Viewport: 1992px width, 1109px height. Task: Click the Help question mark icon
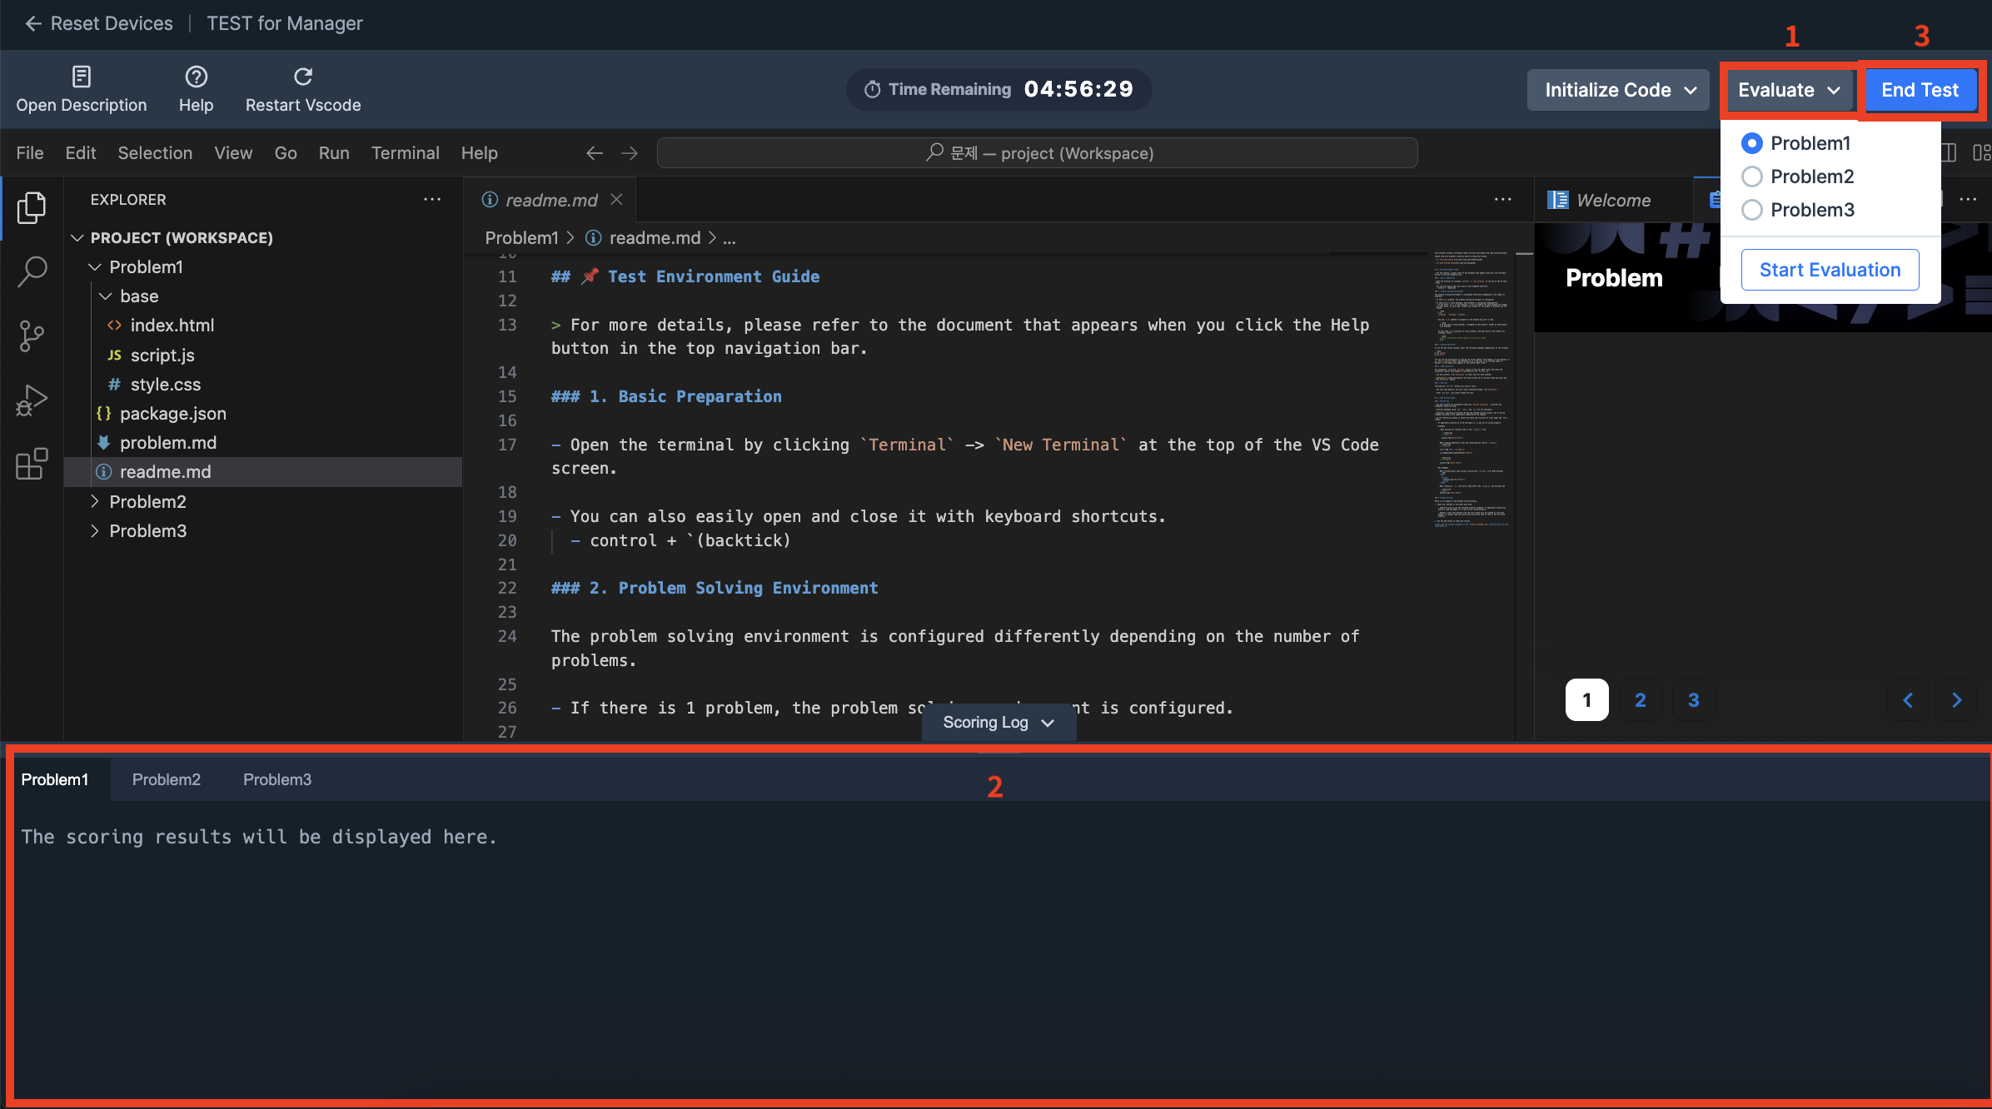point(196,77)
